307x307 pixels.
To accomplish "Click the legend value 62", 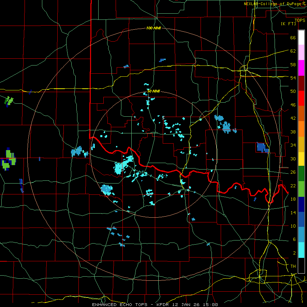I will (x=293, y=51).
